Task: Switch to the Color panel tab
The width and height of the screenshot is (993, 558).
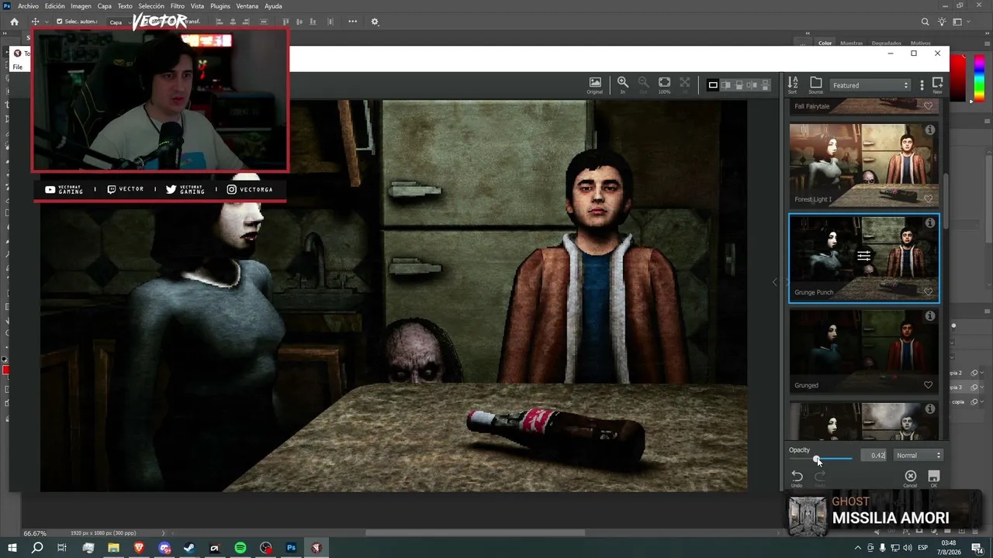Action: 825,43
